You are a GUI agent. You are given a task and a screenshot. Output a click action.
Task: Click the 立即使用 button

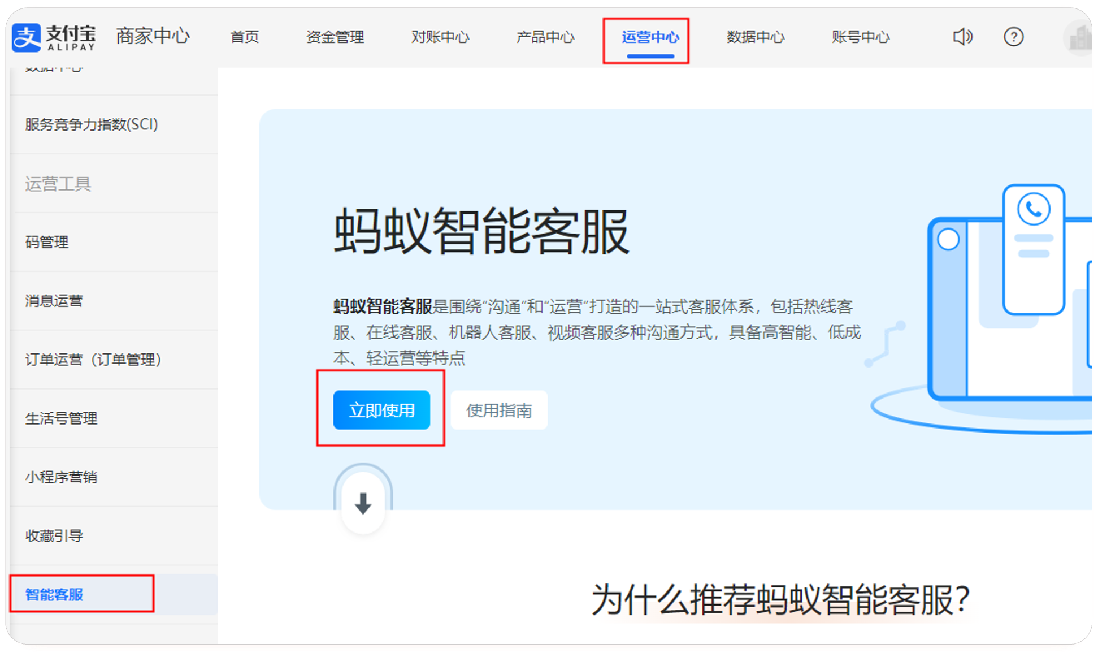[381, 410]
